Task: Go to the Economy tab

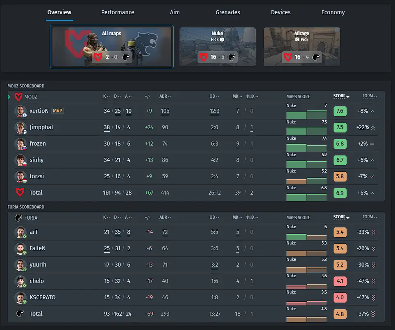Action: (333, 12)
